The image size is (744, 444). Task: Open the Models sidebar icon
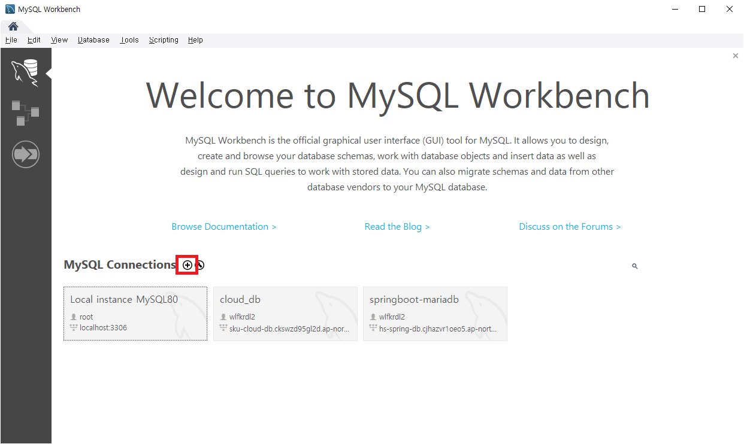point(25,112)
